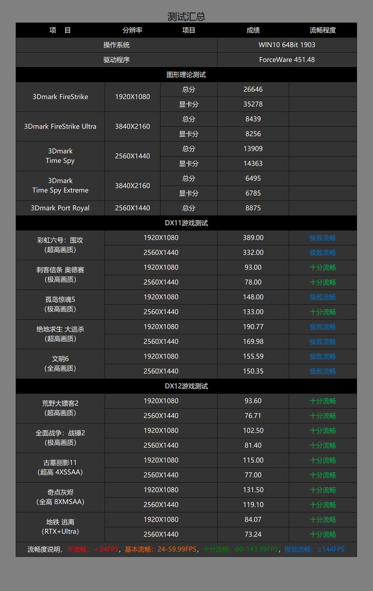Click the 148.00 result
Screen dimensions: 373x591
point(253,297)
